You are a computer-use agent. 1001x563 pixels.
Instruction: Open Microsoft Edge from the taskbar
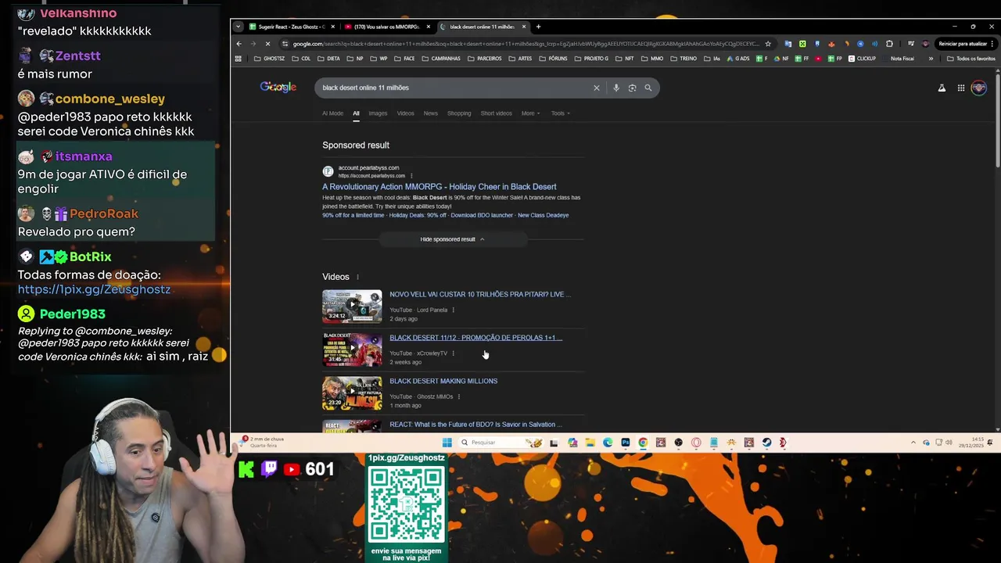pos(608,443)
